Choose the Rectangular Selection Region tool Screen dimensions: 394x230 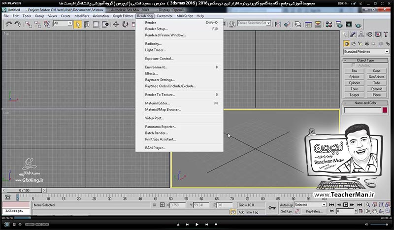[x=96, y=25]
